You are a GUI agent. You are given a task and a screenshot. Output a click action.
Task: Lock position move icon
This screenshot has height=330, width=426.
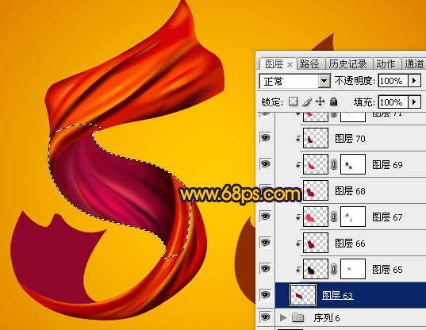coord(320,102)
